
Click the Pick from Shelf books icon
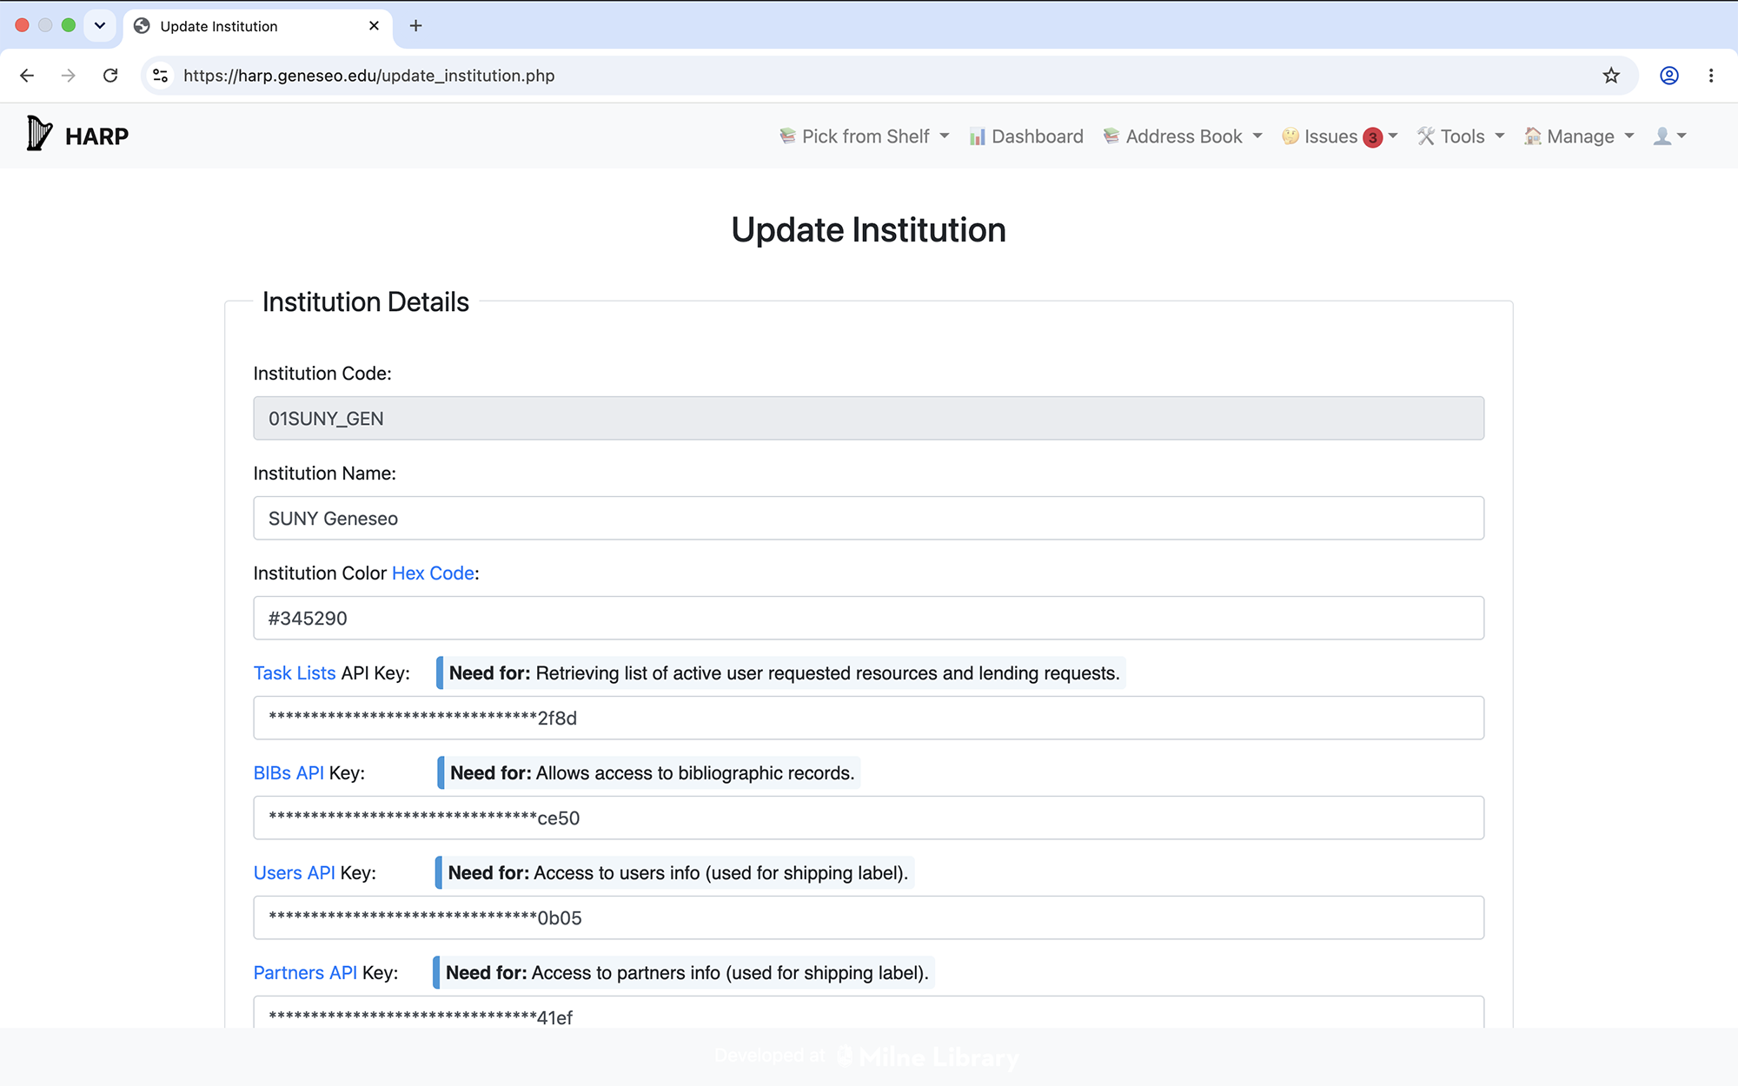pos(788,136)
